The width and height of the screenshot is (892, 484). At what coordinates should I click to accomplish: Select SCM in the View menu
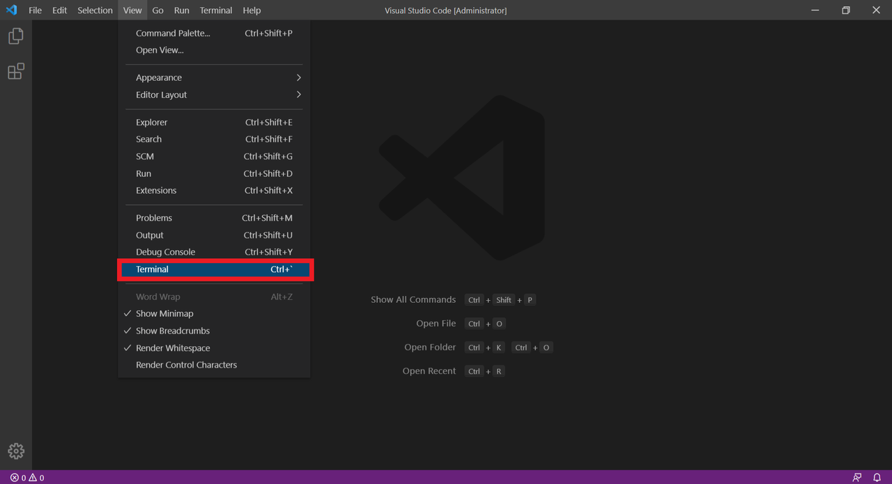tap(214, 156)
